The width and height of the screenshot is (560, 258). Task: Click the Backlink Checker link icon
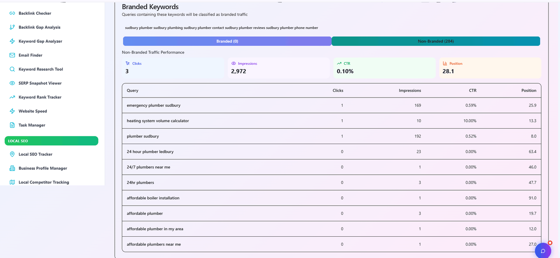(x=12, y=13)
